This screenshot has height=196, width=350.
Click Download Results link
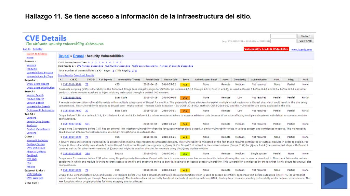click(x=84, y=76)
